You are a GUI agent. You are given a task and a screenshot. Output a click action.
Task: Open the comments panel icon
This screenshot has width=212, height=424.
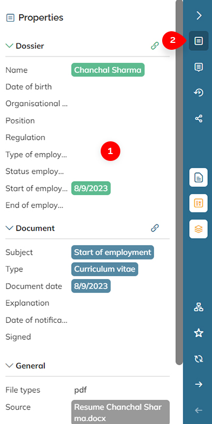[x=198, y=67]
